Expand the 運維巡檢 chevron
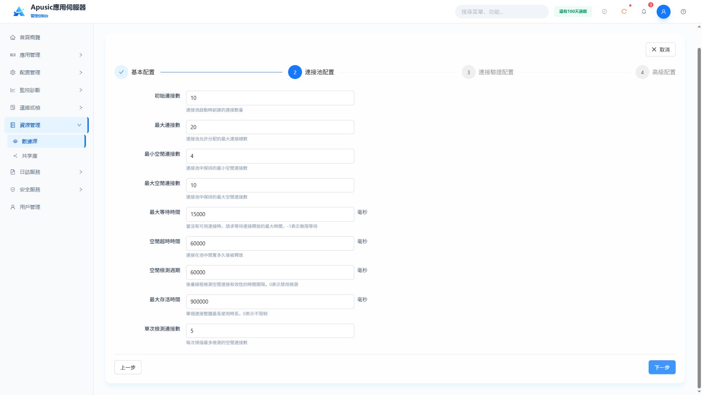This screenshot has width=702, height=395. coord(81,108)
